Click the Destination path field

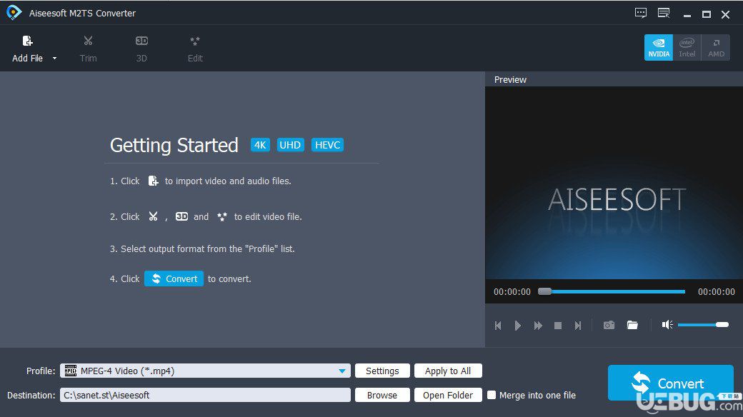(x=205, y=395)
